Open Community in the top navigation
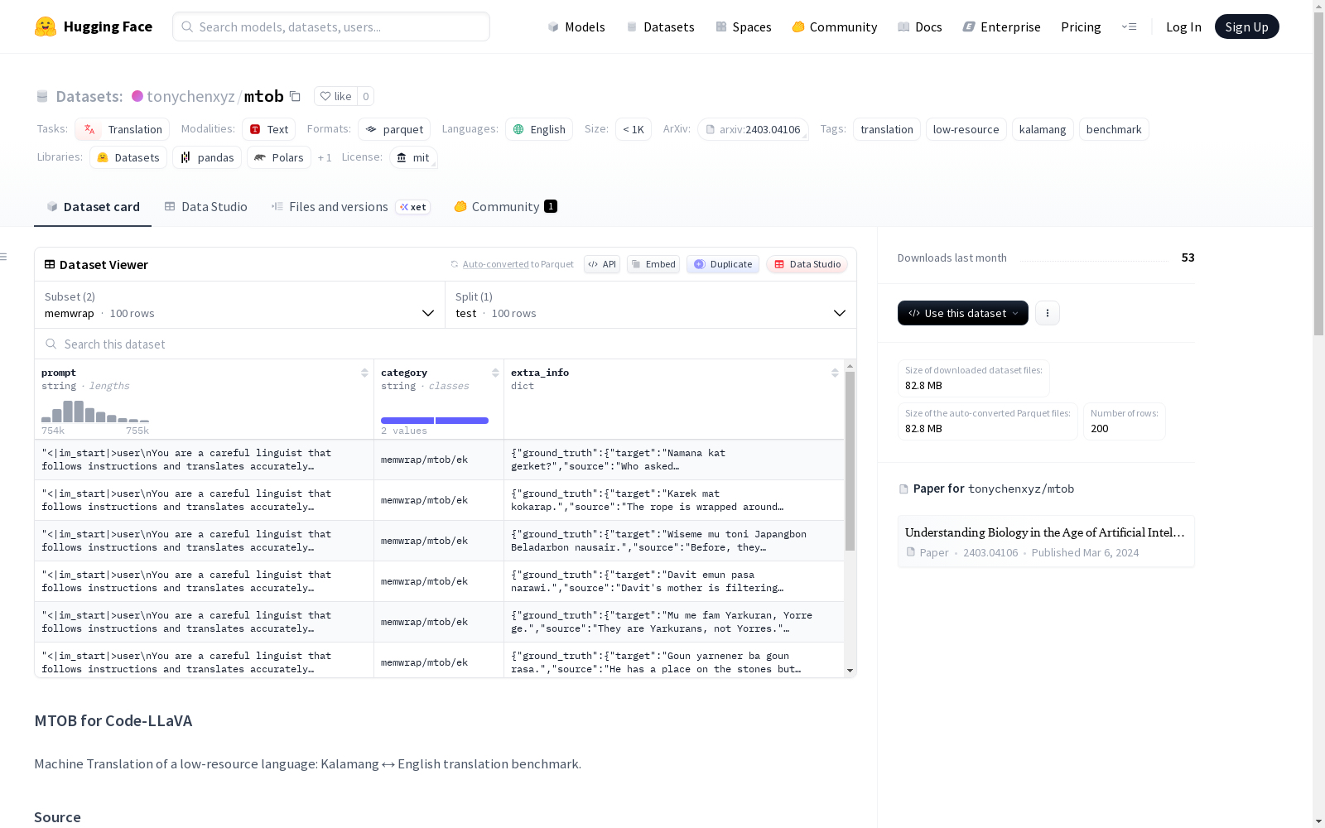1325x828 pixels. [835, 26]
